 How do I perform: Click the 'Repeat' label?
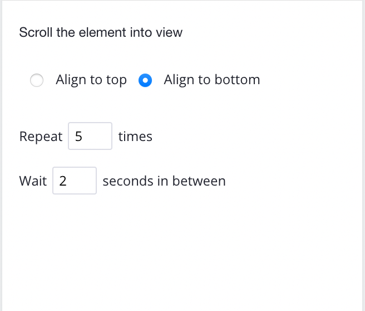(x=41, y=137)
